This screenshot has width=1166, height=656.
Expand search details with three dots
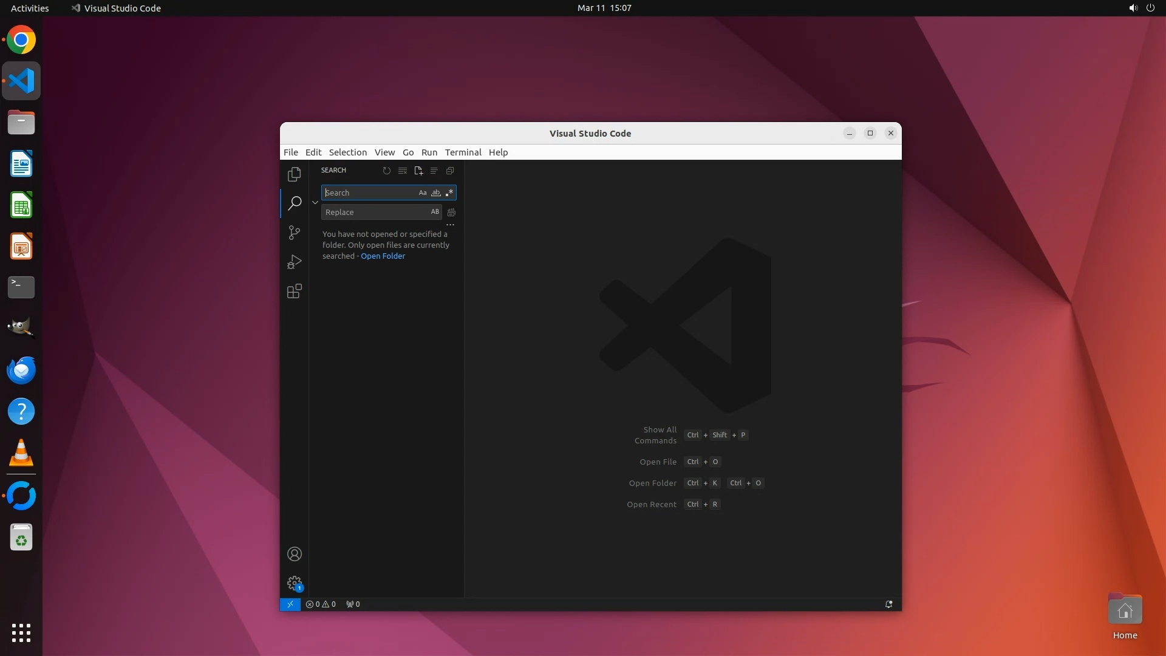point(450,225)
